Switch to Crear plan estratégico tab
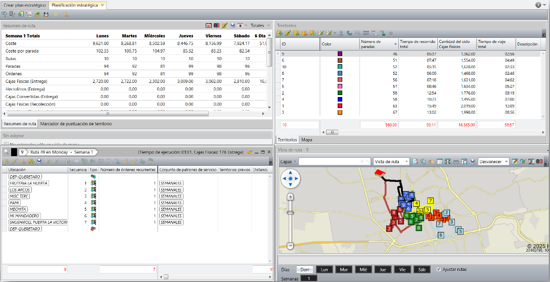This screenshot has height=282, width=550. (25, 5)
